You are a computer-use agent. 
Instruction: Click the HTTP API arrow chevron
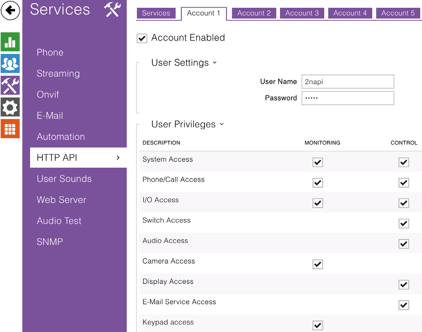pyautogui.click(x=118, y=158)
